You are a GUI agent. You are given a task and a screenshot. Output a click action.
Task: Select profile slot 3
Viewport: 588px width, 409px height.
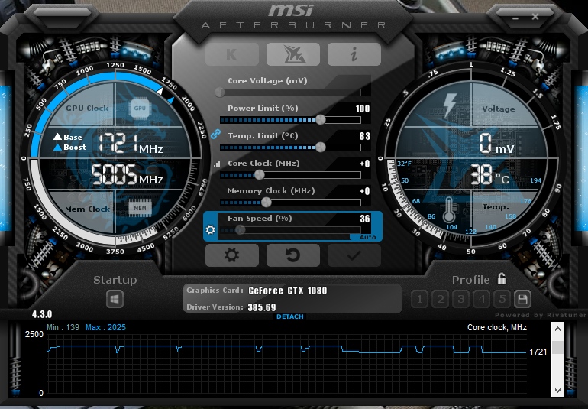coord(461,300)
